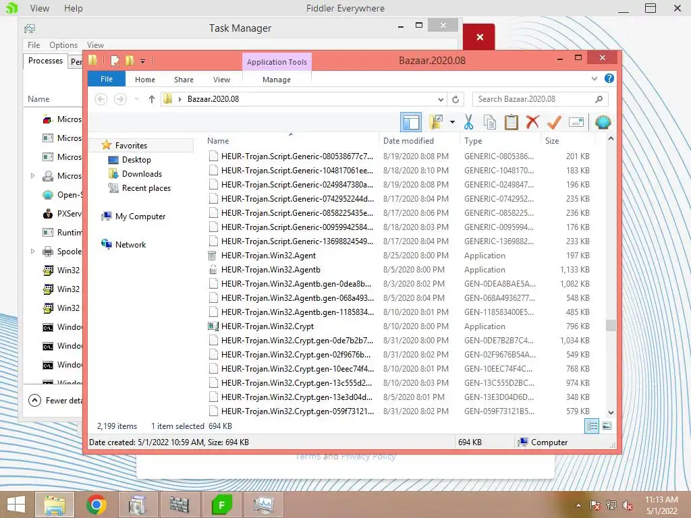Viewport: 691px width, 518px height.
Task: Open the Home ribbon tab
Action: coord(145,80)
